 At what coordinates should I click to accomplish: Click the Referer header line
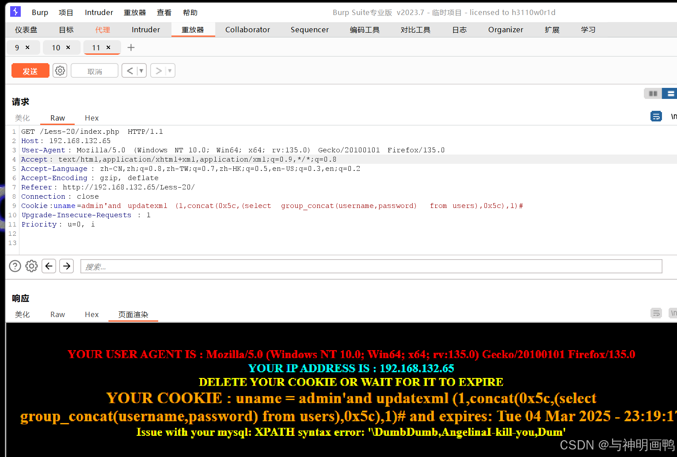(108, 187)
